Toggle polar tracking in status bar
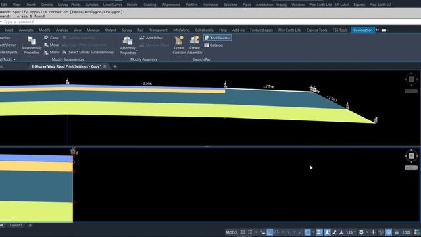 [277, 232]
